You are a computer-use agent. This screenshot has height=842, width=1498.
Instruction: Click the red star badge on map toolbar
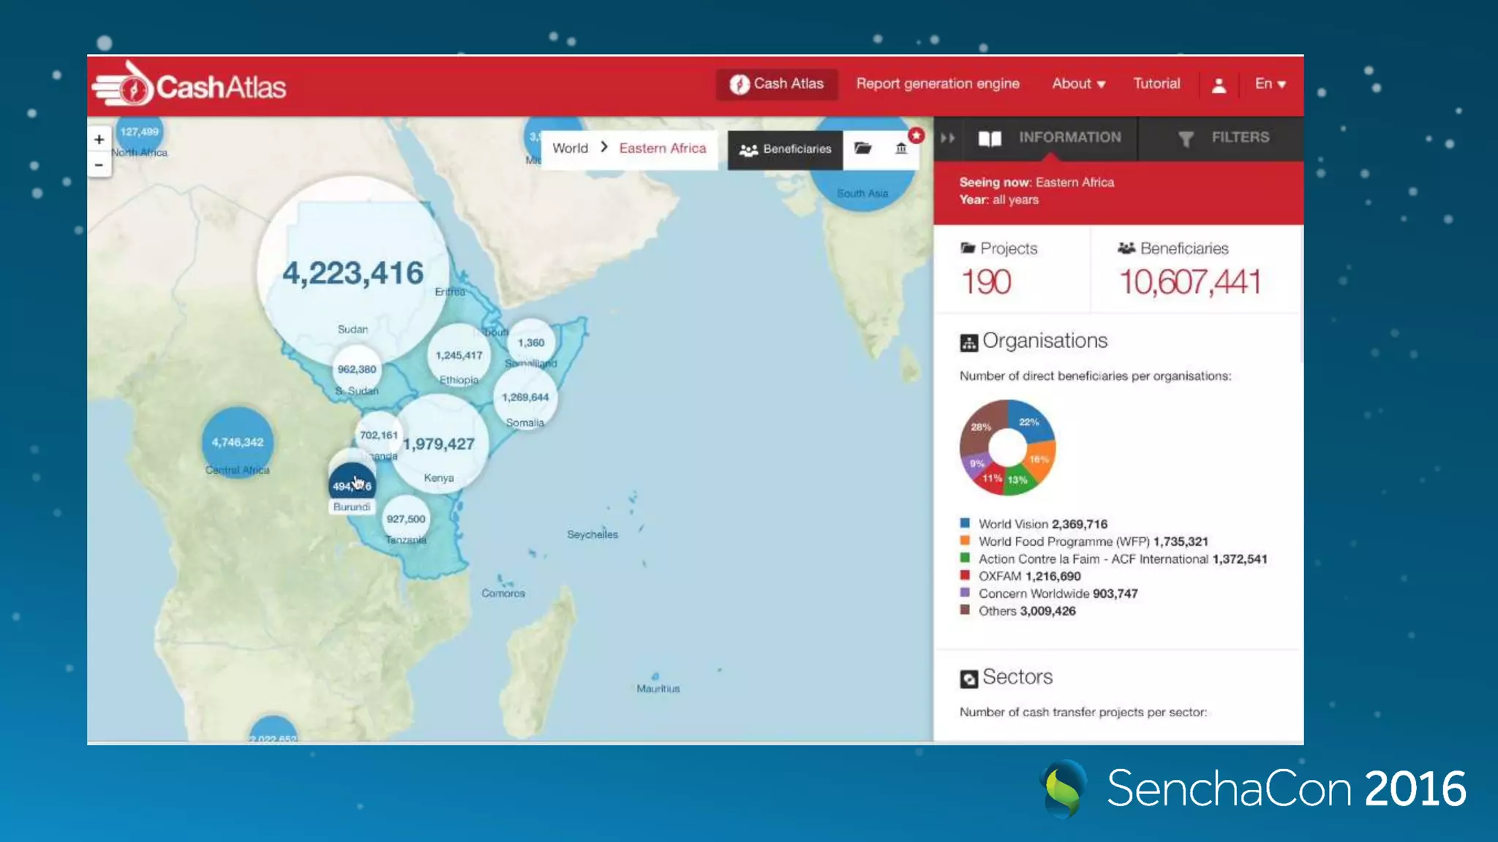(x=916, y=135)
